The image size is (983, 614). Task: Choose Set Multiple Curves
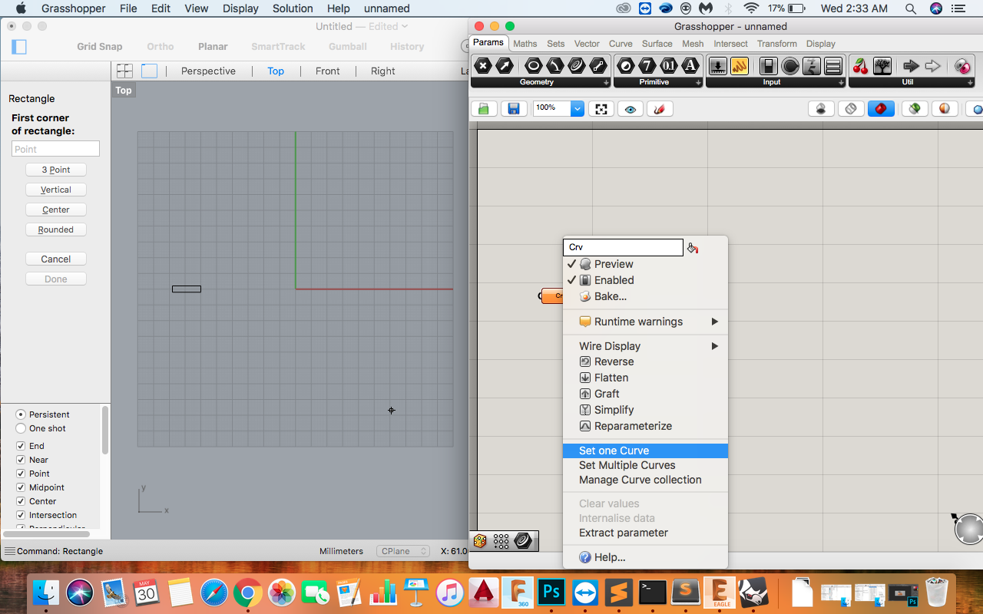[x=645, y=465]
